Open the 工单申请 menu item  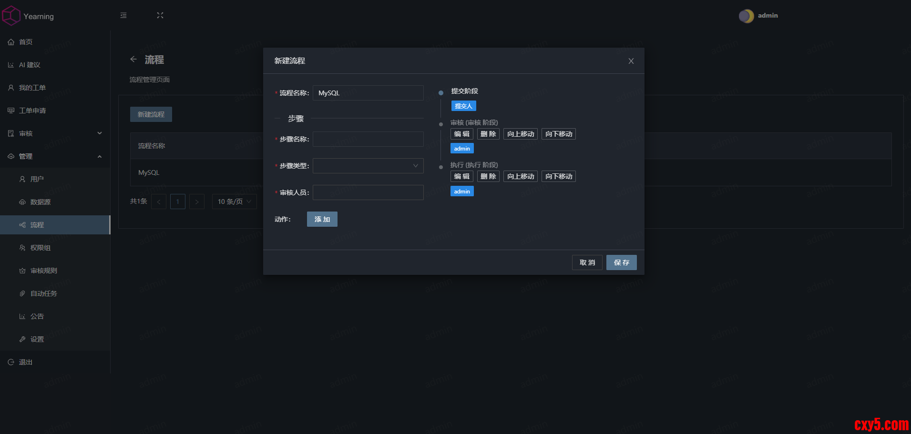(55, 111)
